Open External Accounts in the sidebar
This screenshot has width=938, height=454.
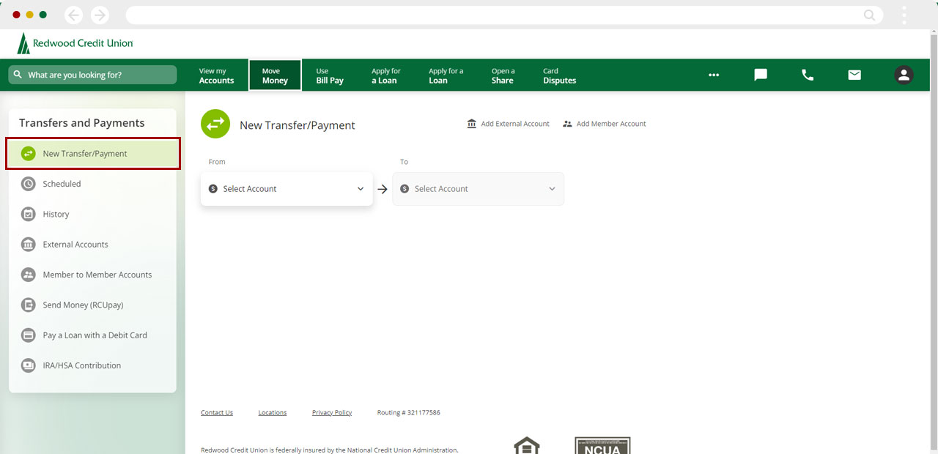click(x=92, y=245)
